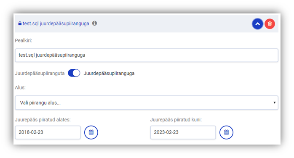Click the Pealkiri label
The height and width of the screenshot is (158, 294).
24,41
